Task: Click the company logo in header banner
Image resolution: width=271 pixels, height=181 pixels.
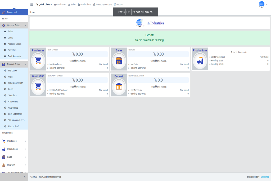Action: pyautogui.click(x=140, y=23)
